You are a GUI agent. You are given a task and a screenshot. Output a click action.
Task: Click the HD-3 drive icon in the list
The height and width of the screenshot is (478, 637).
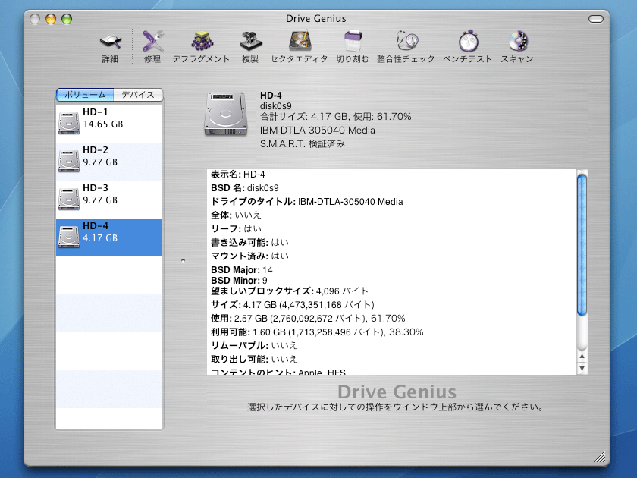pos(69,199)
